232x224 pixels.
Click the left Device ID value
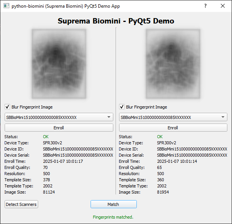78,149
